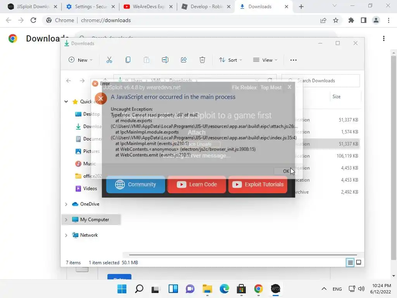This screenshot has height=298, width=397.
Task: Open taskbar Search
Action: click(139, 289)
